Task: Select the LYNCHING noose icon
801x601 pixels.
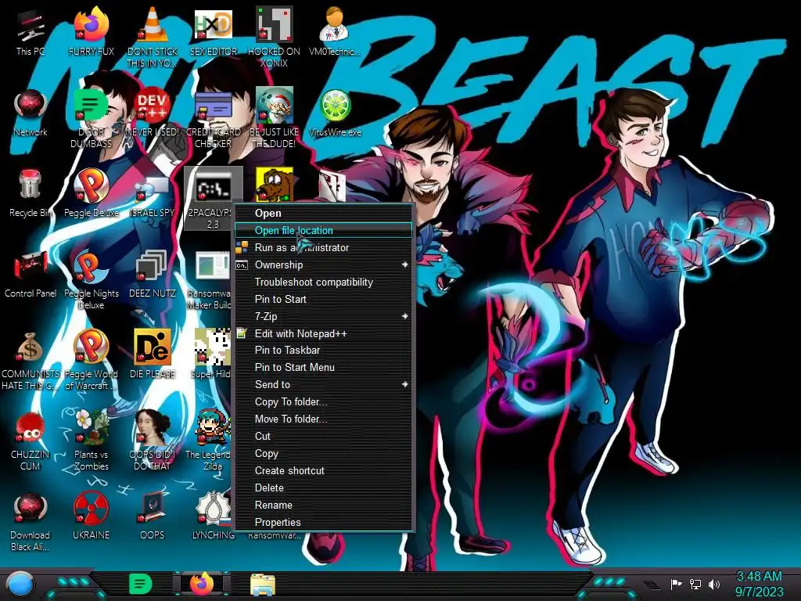Action: [213, 516]
